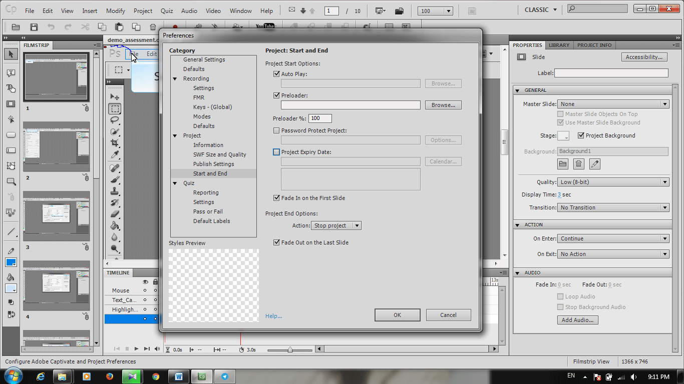Collapse the Quiz category tree node
The height and width of the screenshot is (384, 684).
175,183
